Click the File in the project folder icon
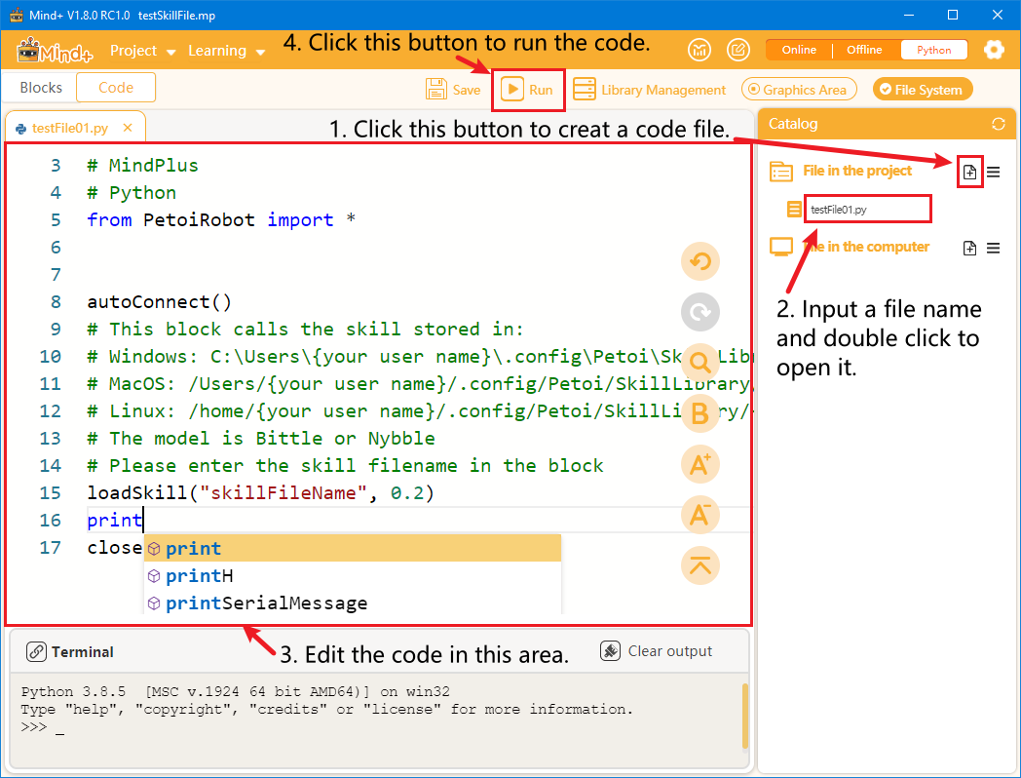 (780, 172)
